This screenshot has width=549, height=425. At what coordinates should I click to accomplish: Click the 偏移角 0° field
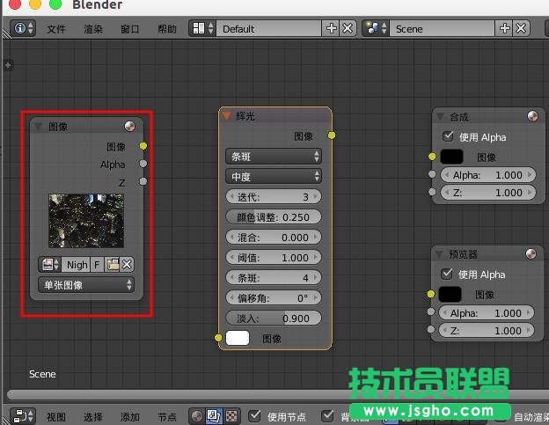coord(274,298)
